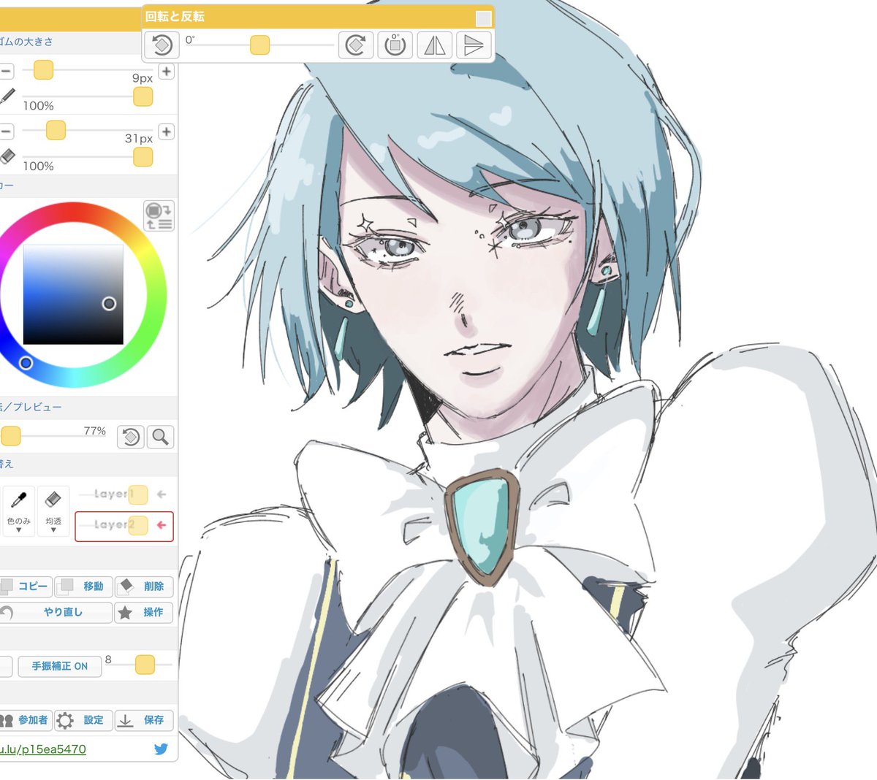Pick a shade in the saturation square

(x=73, y=294)
